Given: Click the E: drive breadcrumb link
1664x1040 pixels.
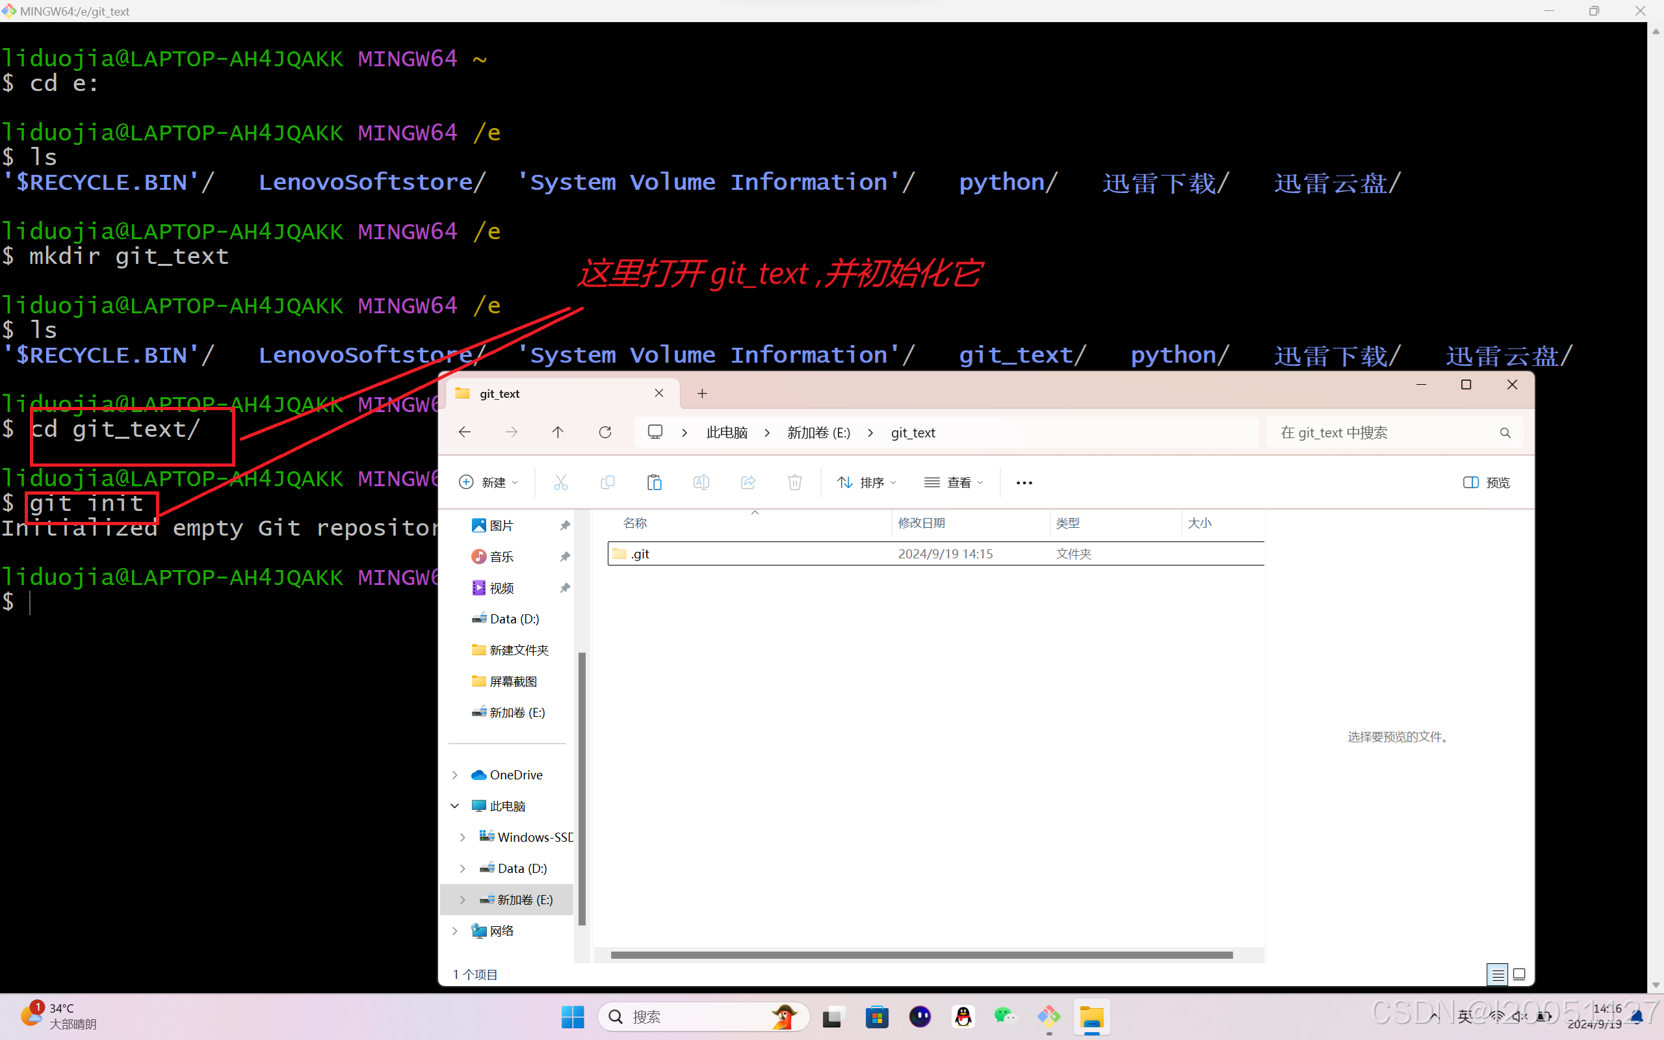Looking at the screenshot, I should tap(818, 433).
